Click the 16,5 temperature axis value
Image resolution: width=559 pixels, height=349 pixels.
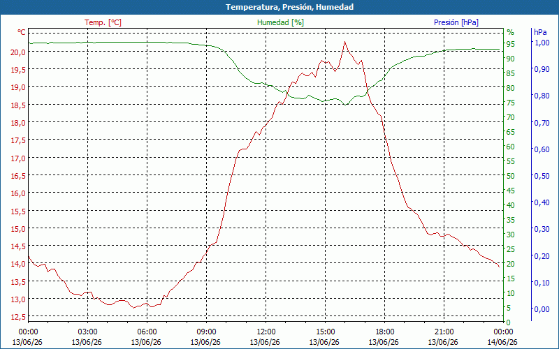coord(19,176)
